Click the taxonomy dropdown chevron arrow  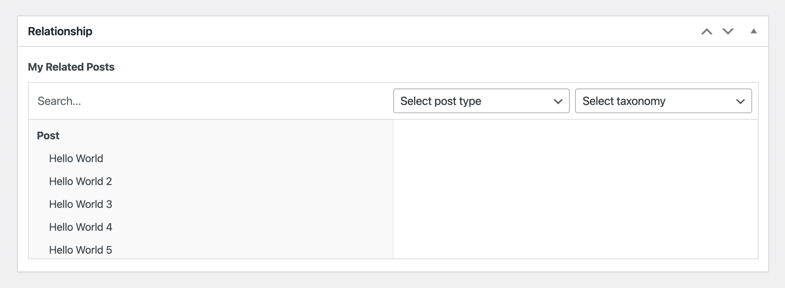coord(740,101)
